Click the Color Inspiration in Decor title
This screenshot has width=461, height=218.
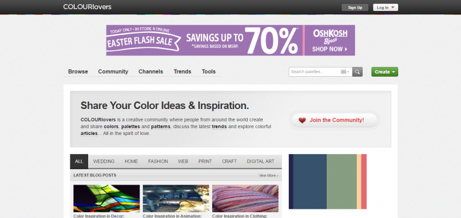[99, 216]
